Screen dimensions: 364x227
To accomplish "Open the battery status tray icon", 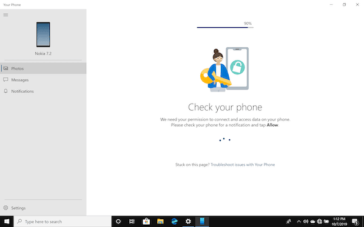I will [326, 222].
